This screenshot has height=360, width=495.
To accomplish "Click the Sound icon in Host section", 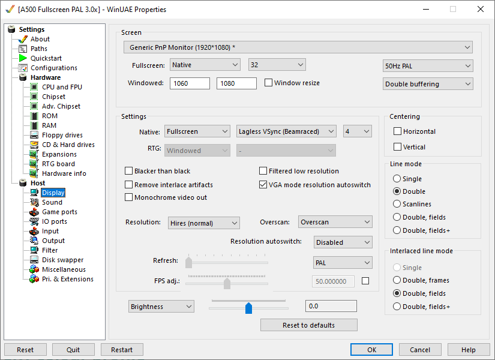I will coord(34,202).
